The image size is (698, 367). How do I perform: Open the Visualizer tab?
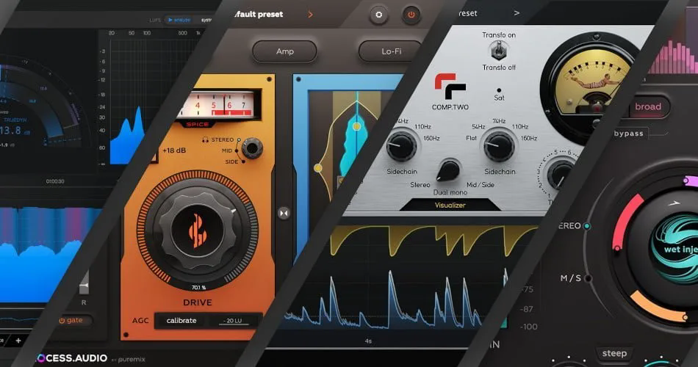[450, 205]
